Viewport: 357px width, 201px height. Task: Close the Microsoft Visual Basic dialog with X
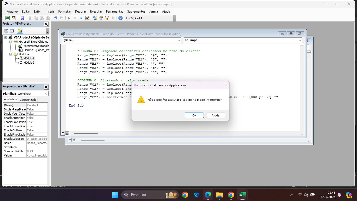[226, 85]
